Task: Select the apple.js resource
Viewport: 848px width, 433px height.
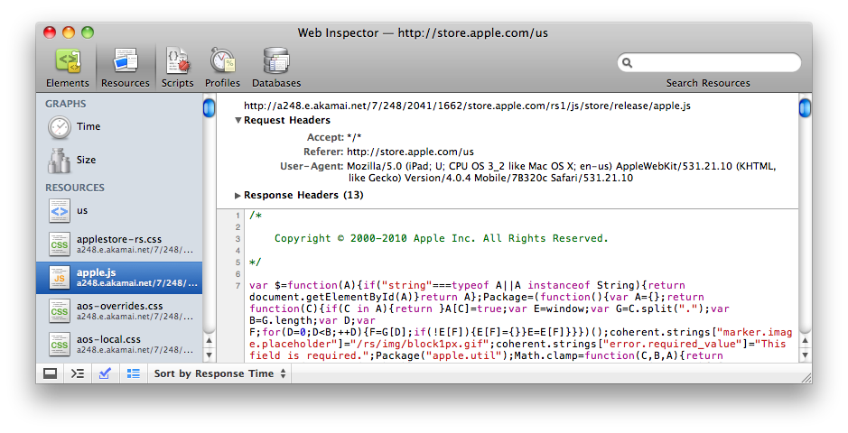Action: point(119,278)
